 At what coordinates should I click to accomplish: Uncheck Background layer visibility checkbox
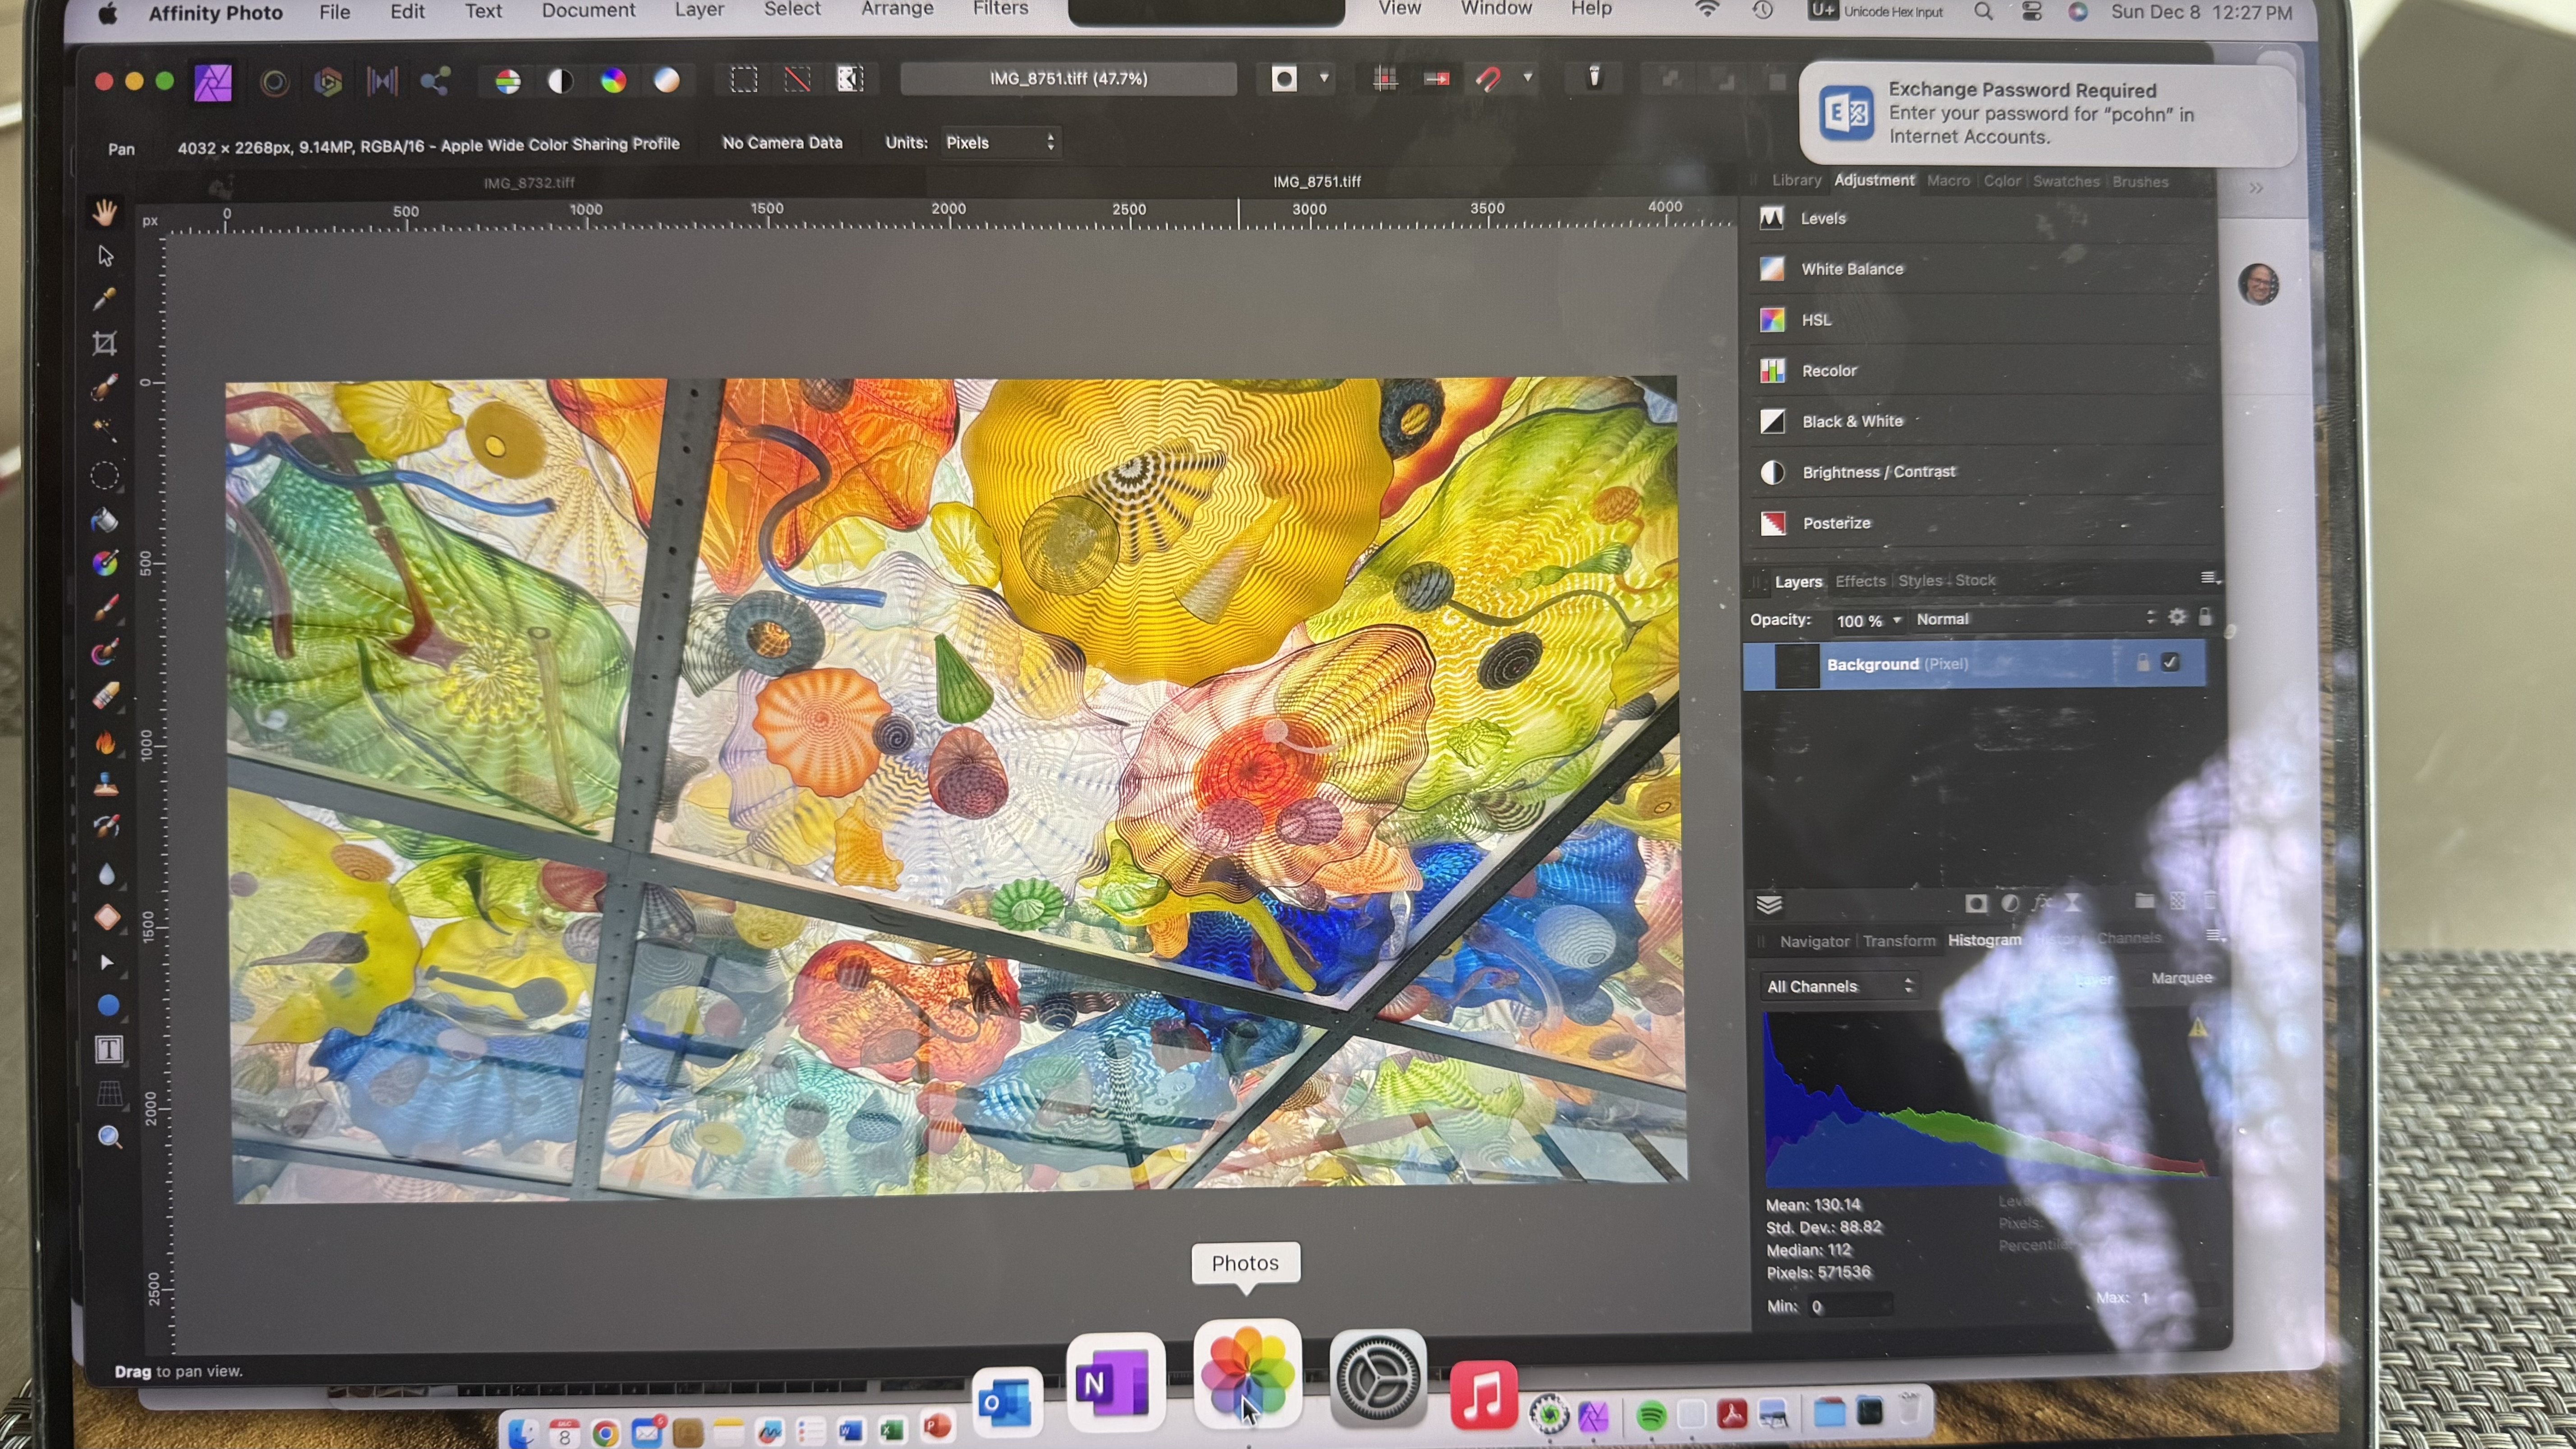click(x=2169, y=662)
